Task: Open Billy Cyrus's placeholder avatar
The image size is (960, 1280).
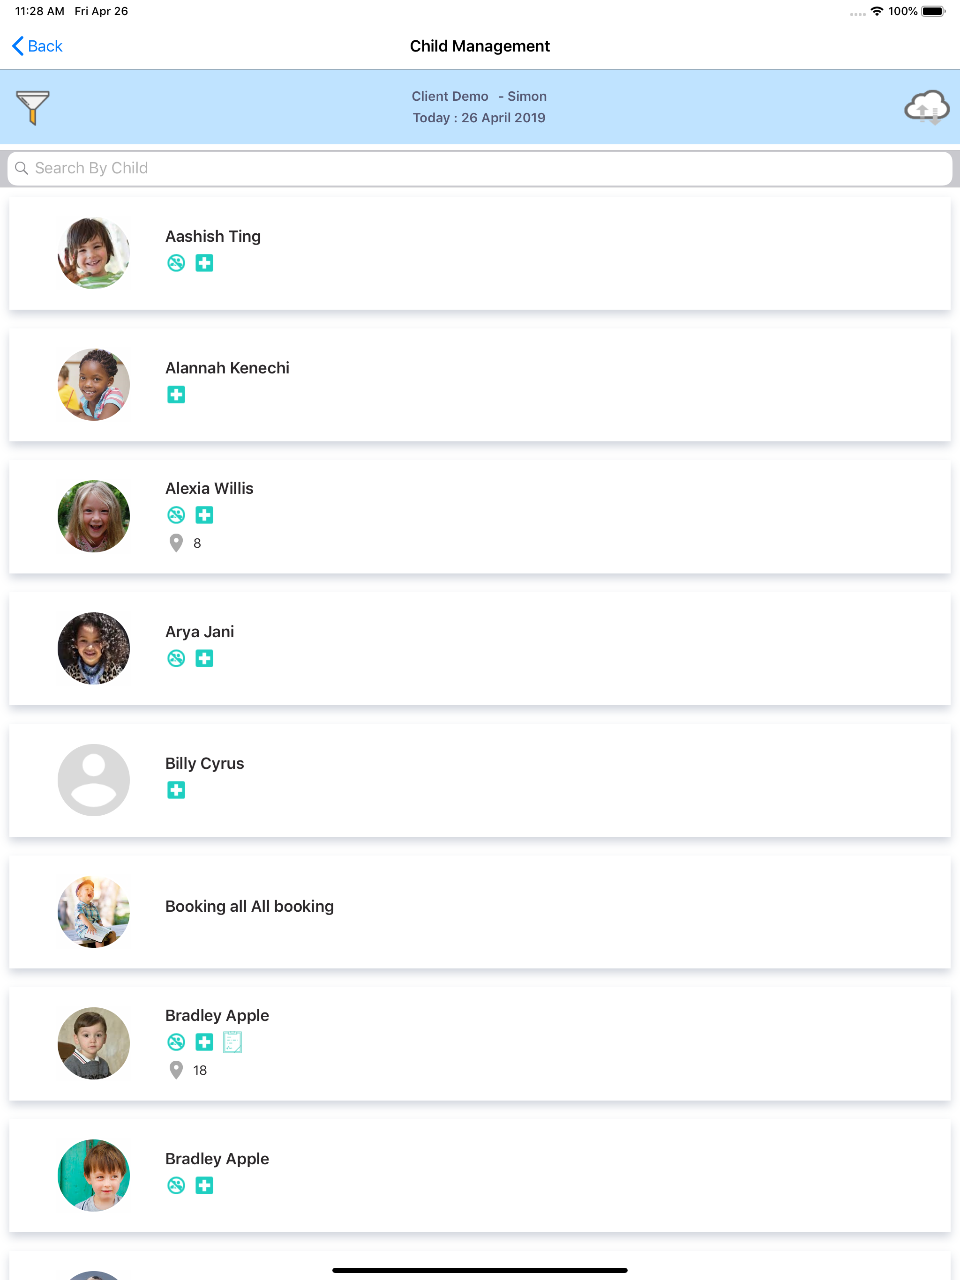Action: pyautogui.click(x=94, y=780)
